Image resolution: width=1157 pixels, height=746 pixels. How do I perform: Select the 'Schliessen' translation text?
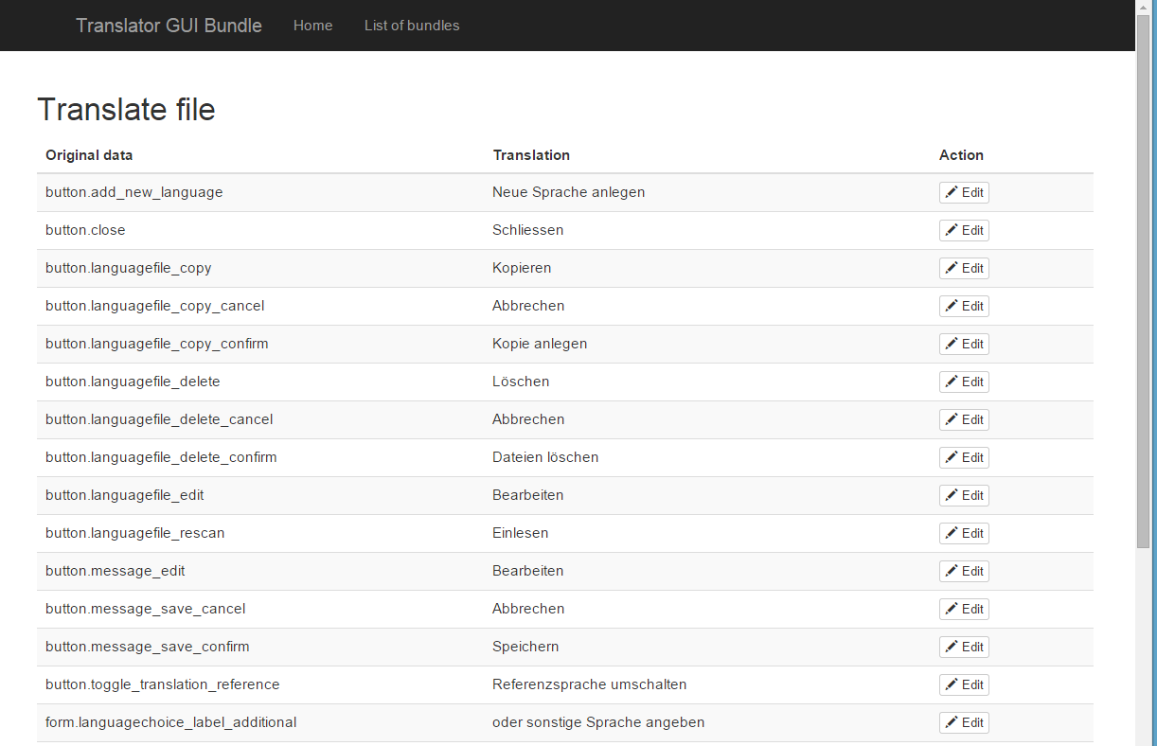click(x=527, y=230)
